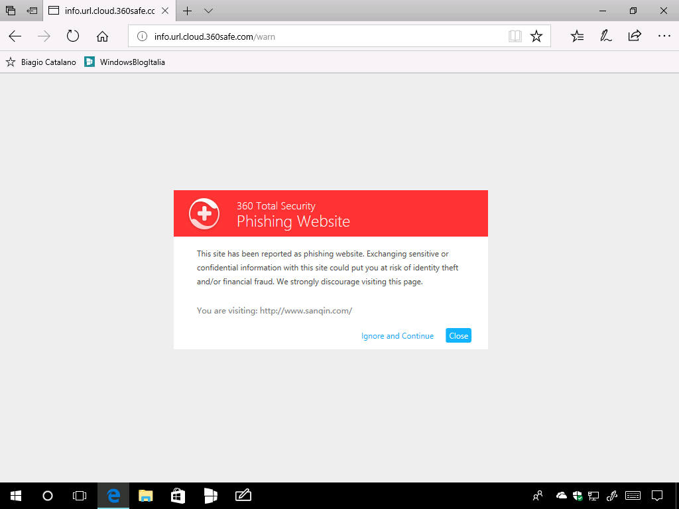This screenshot has height=509, width=679.
Task: Restore down the Edge window
Action: pyautogui.click(x=633, y=11)
